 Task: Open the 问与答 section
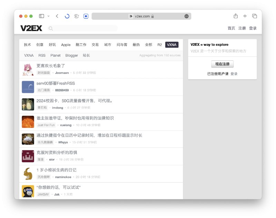pyautogui.click(x=122, y=45)
